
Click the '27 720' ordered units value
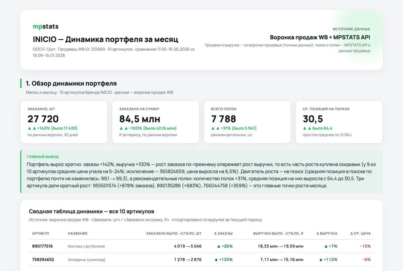point(43,119)
